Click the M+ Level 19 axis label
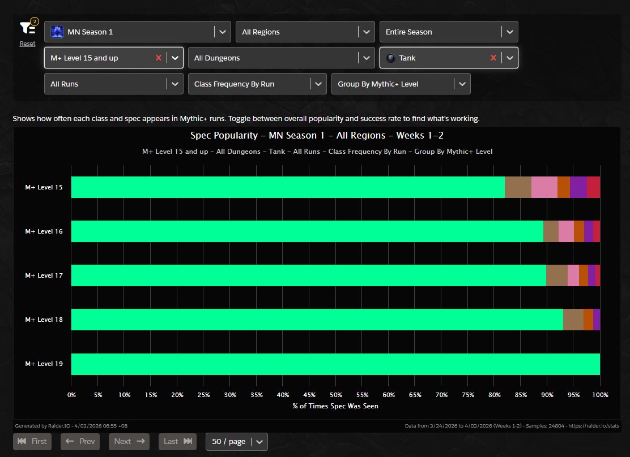The image size is (630, 457). click(x=44, y=364)
